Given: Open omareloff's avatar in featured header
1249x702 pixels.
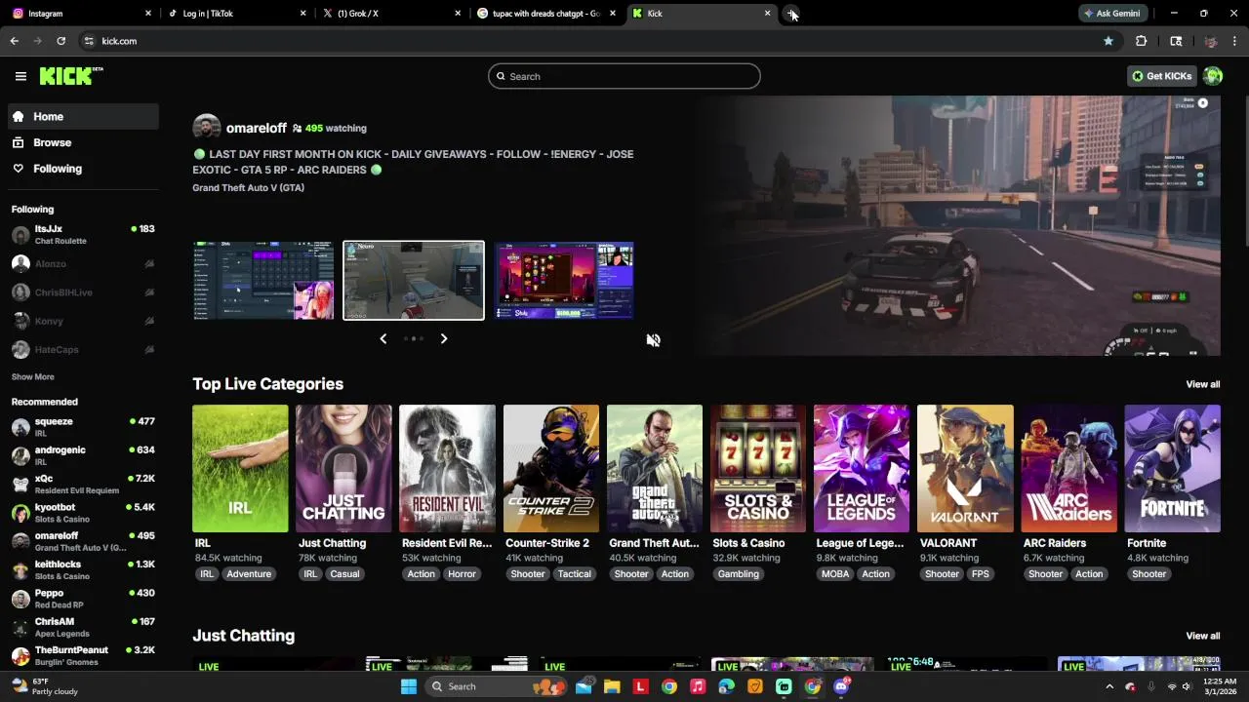Looking at the screenshot, I should pyautogui.click(x=206, y=128).
